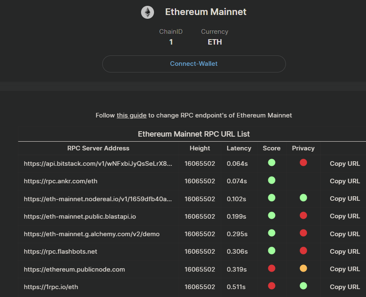Click green score dot for alchemy row
Screen dimensions: 366x297
271,233
